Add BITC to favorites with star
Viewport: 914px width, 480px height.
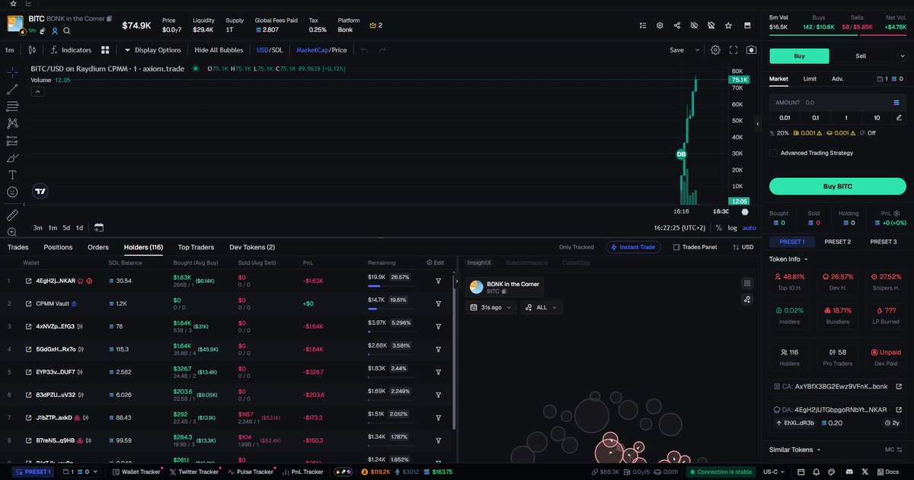729,25
